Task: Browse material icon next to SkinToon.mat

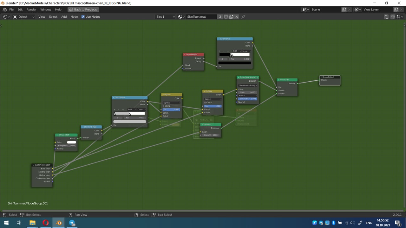Action: coord(182,17)
